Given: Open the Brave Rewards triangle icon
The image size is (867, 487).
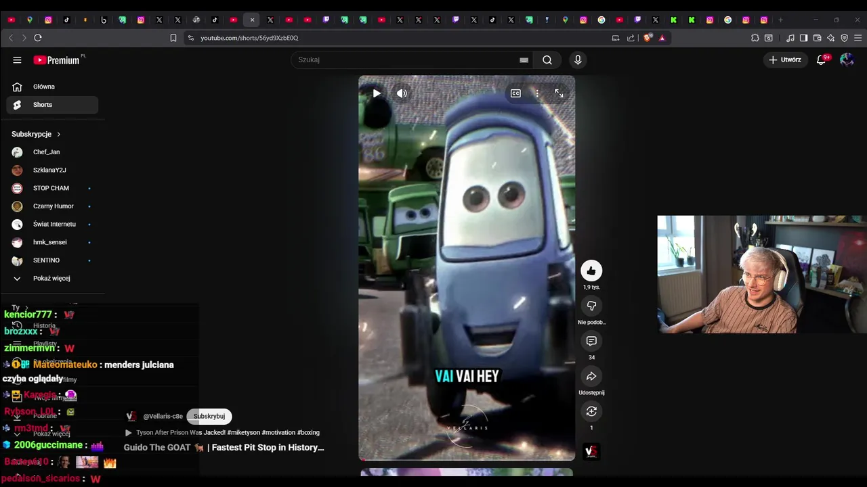Looking at the screenshot, I should 662,38.
